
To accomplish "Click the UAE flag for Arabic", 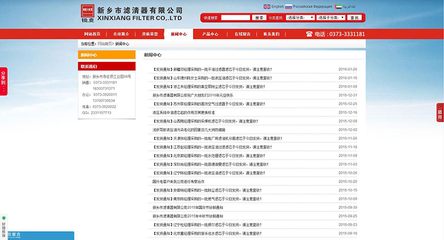I will (338, 7).
